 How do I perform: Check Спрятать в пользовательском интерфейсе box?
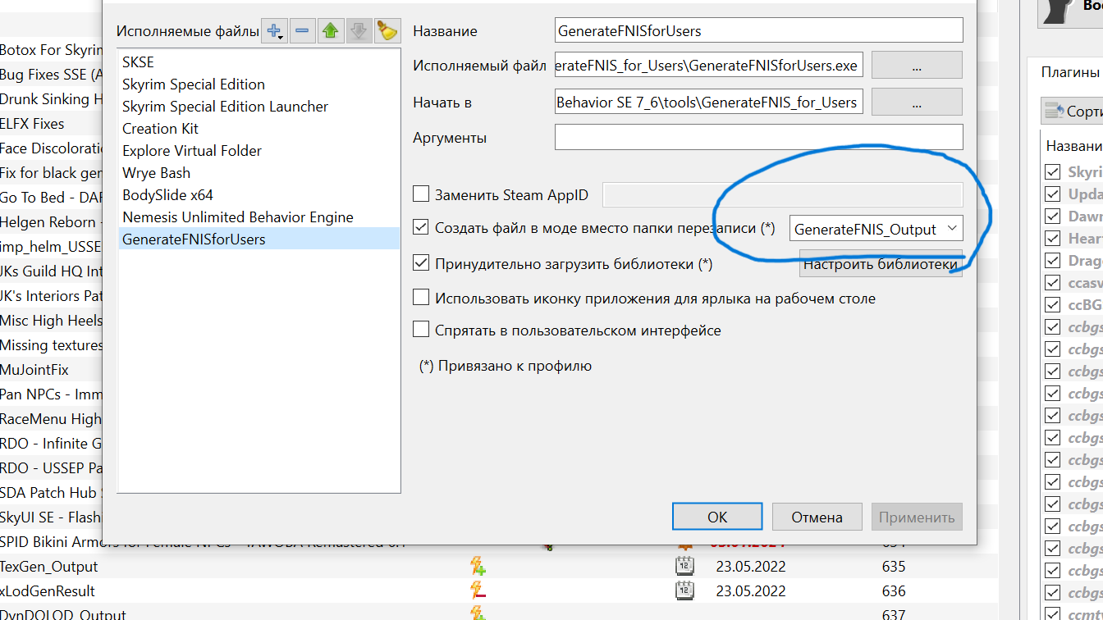coord(421,330)
